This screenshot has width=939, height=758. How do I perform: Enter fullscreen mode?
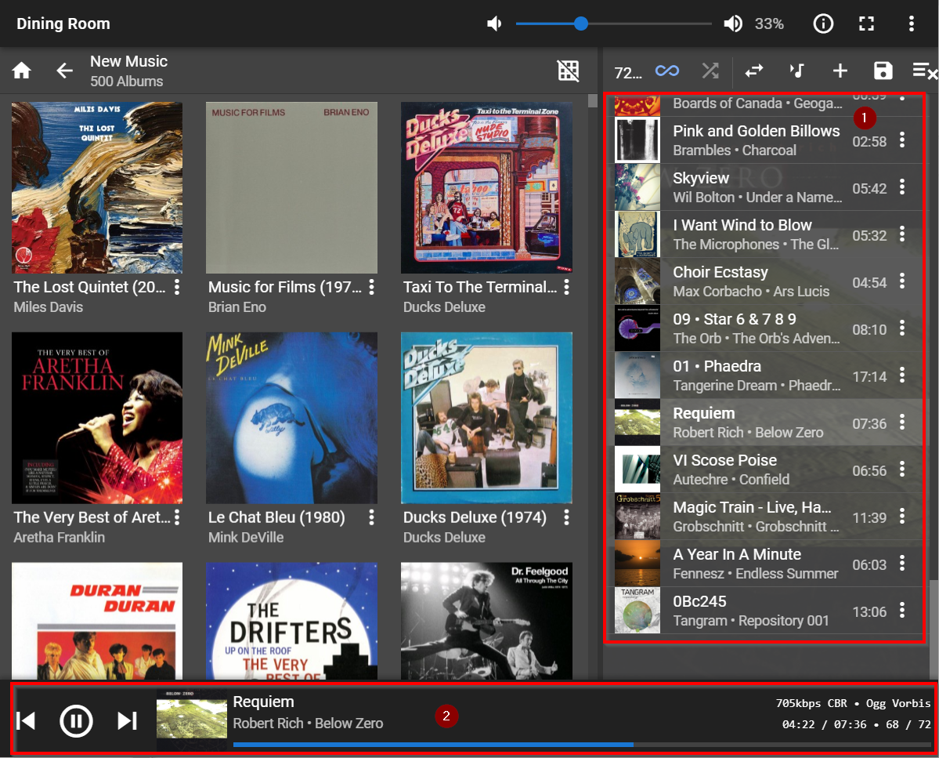pos(866,24)
